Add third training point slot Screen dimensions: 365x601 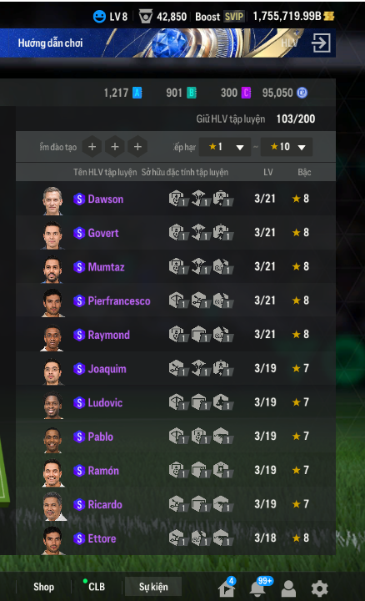137,147
